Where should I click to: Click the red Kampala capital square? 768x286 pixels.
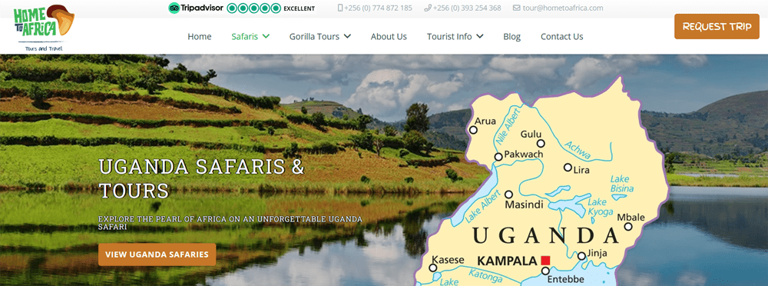(x=545, y=261)
